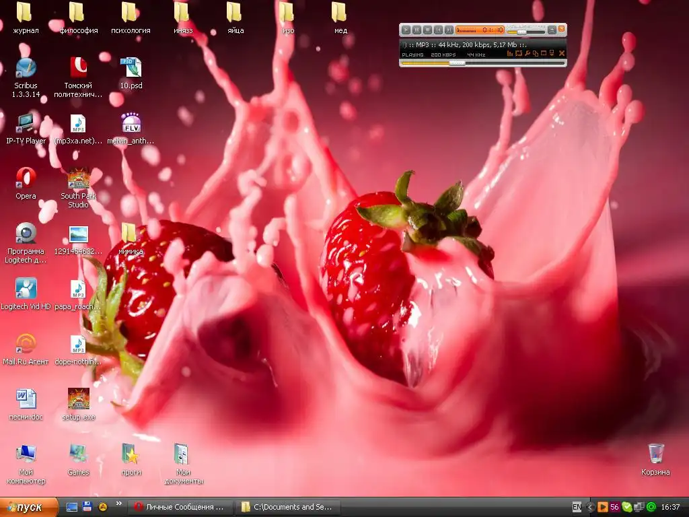Click the eject/open file button in player
Screen dimensions: 689x517
(552, 30)
